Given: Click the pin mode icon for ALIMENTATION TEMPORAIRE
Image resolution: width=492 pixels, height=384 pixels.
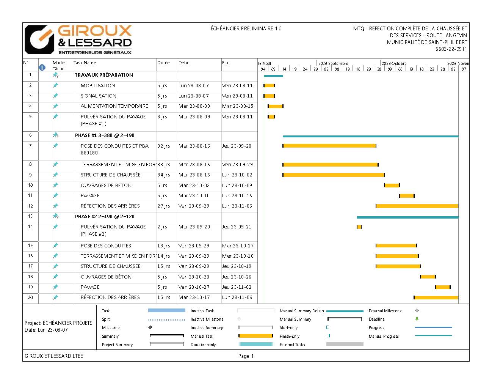Looking at the screenshot, I should click(x=55, y=106).
